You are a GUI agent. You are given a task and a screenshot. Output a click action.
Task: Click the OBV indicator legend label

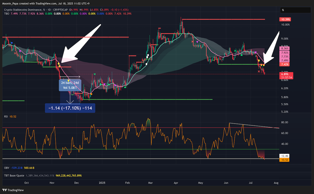[7, 168]
